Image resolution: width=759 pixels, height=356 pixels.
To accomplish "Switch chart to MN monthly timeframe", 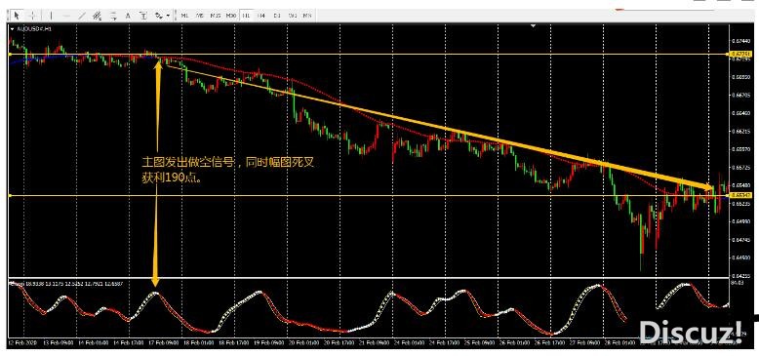I will [307, 15].
